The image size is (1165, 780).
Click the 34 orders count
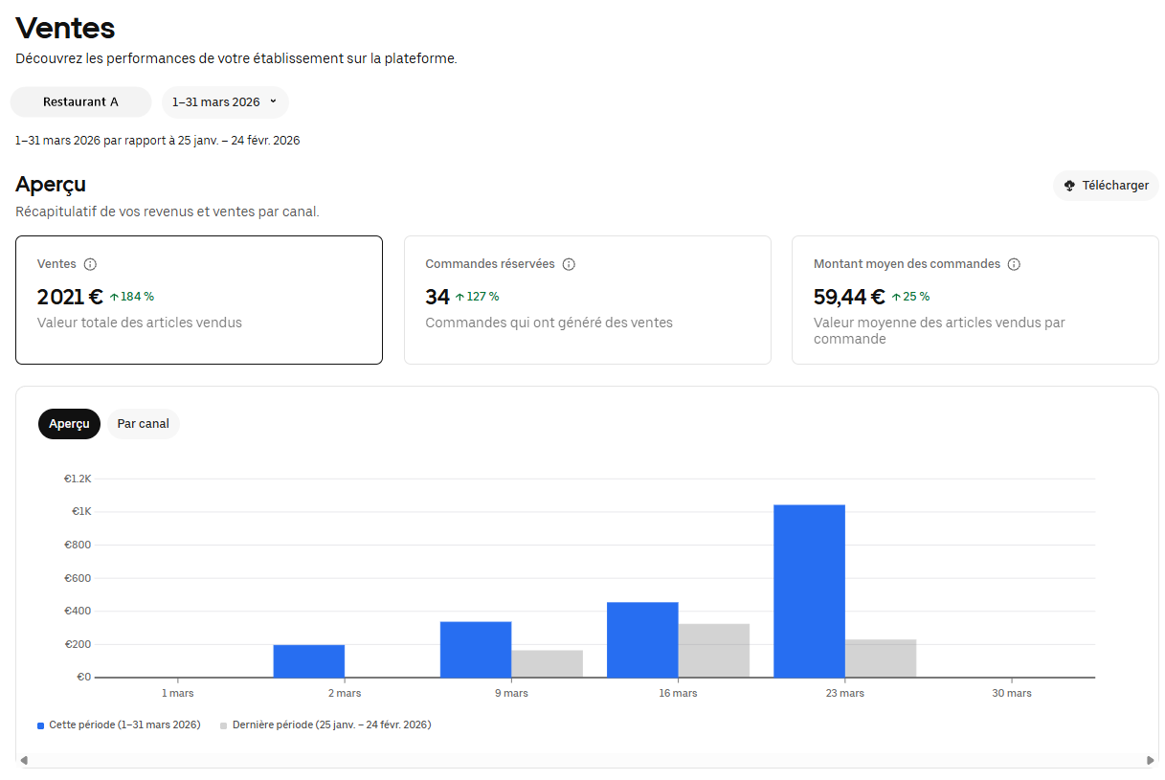pos(437,297)
